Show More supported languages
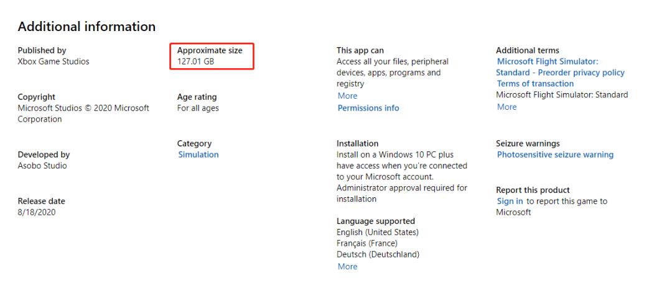This screenshot has width=672, height=291. 347,267
